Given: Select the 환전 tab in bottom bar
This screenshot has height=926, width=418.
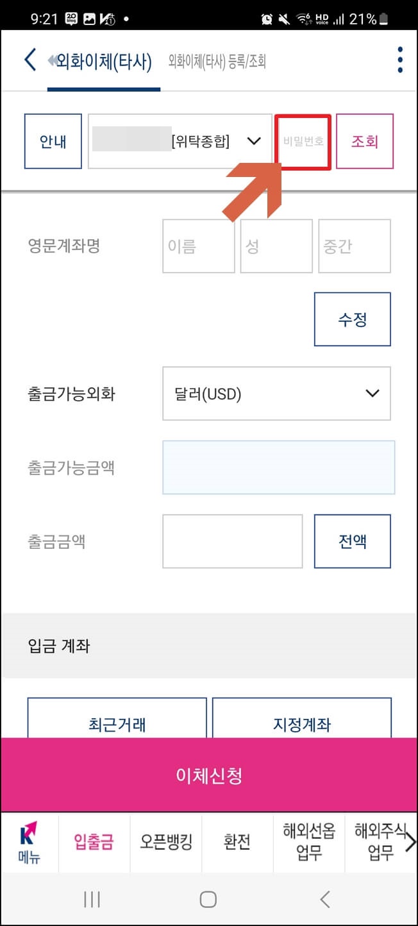Looking at the screenshot, I should (x=237, y=843).
